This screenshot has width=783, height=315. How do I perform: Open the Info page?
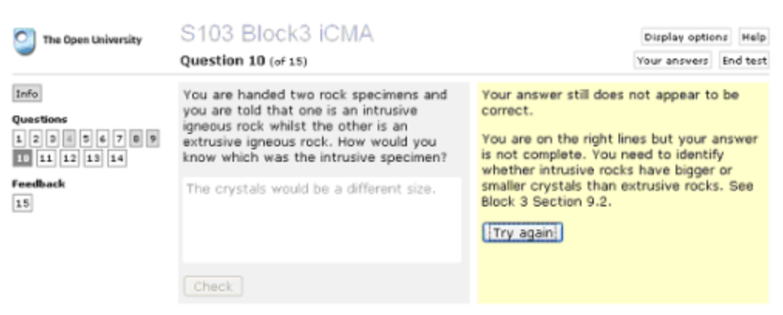(27, 94)
